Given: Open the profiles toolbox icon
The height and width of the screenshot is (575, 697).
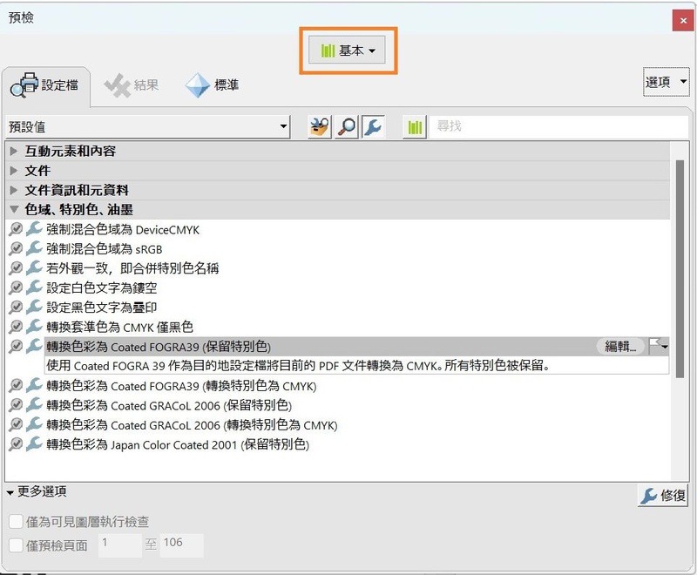Looking at the screenshot, I should coord(319,126).
